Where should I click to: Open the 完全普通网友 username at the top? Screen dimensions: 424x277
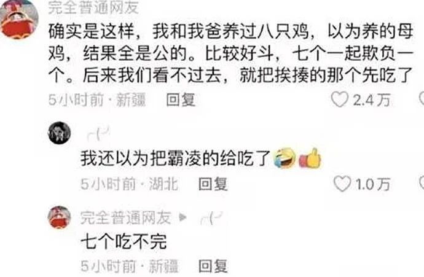point(93,7)
